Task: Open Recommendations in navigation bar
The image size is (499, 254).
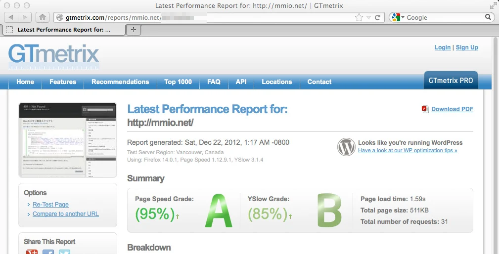Action: pos(120,82)
